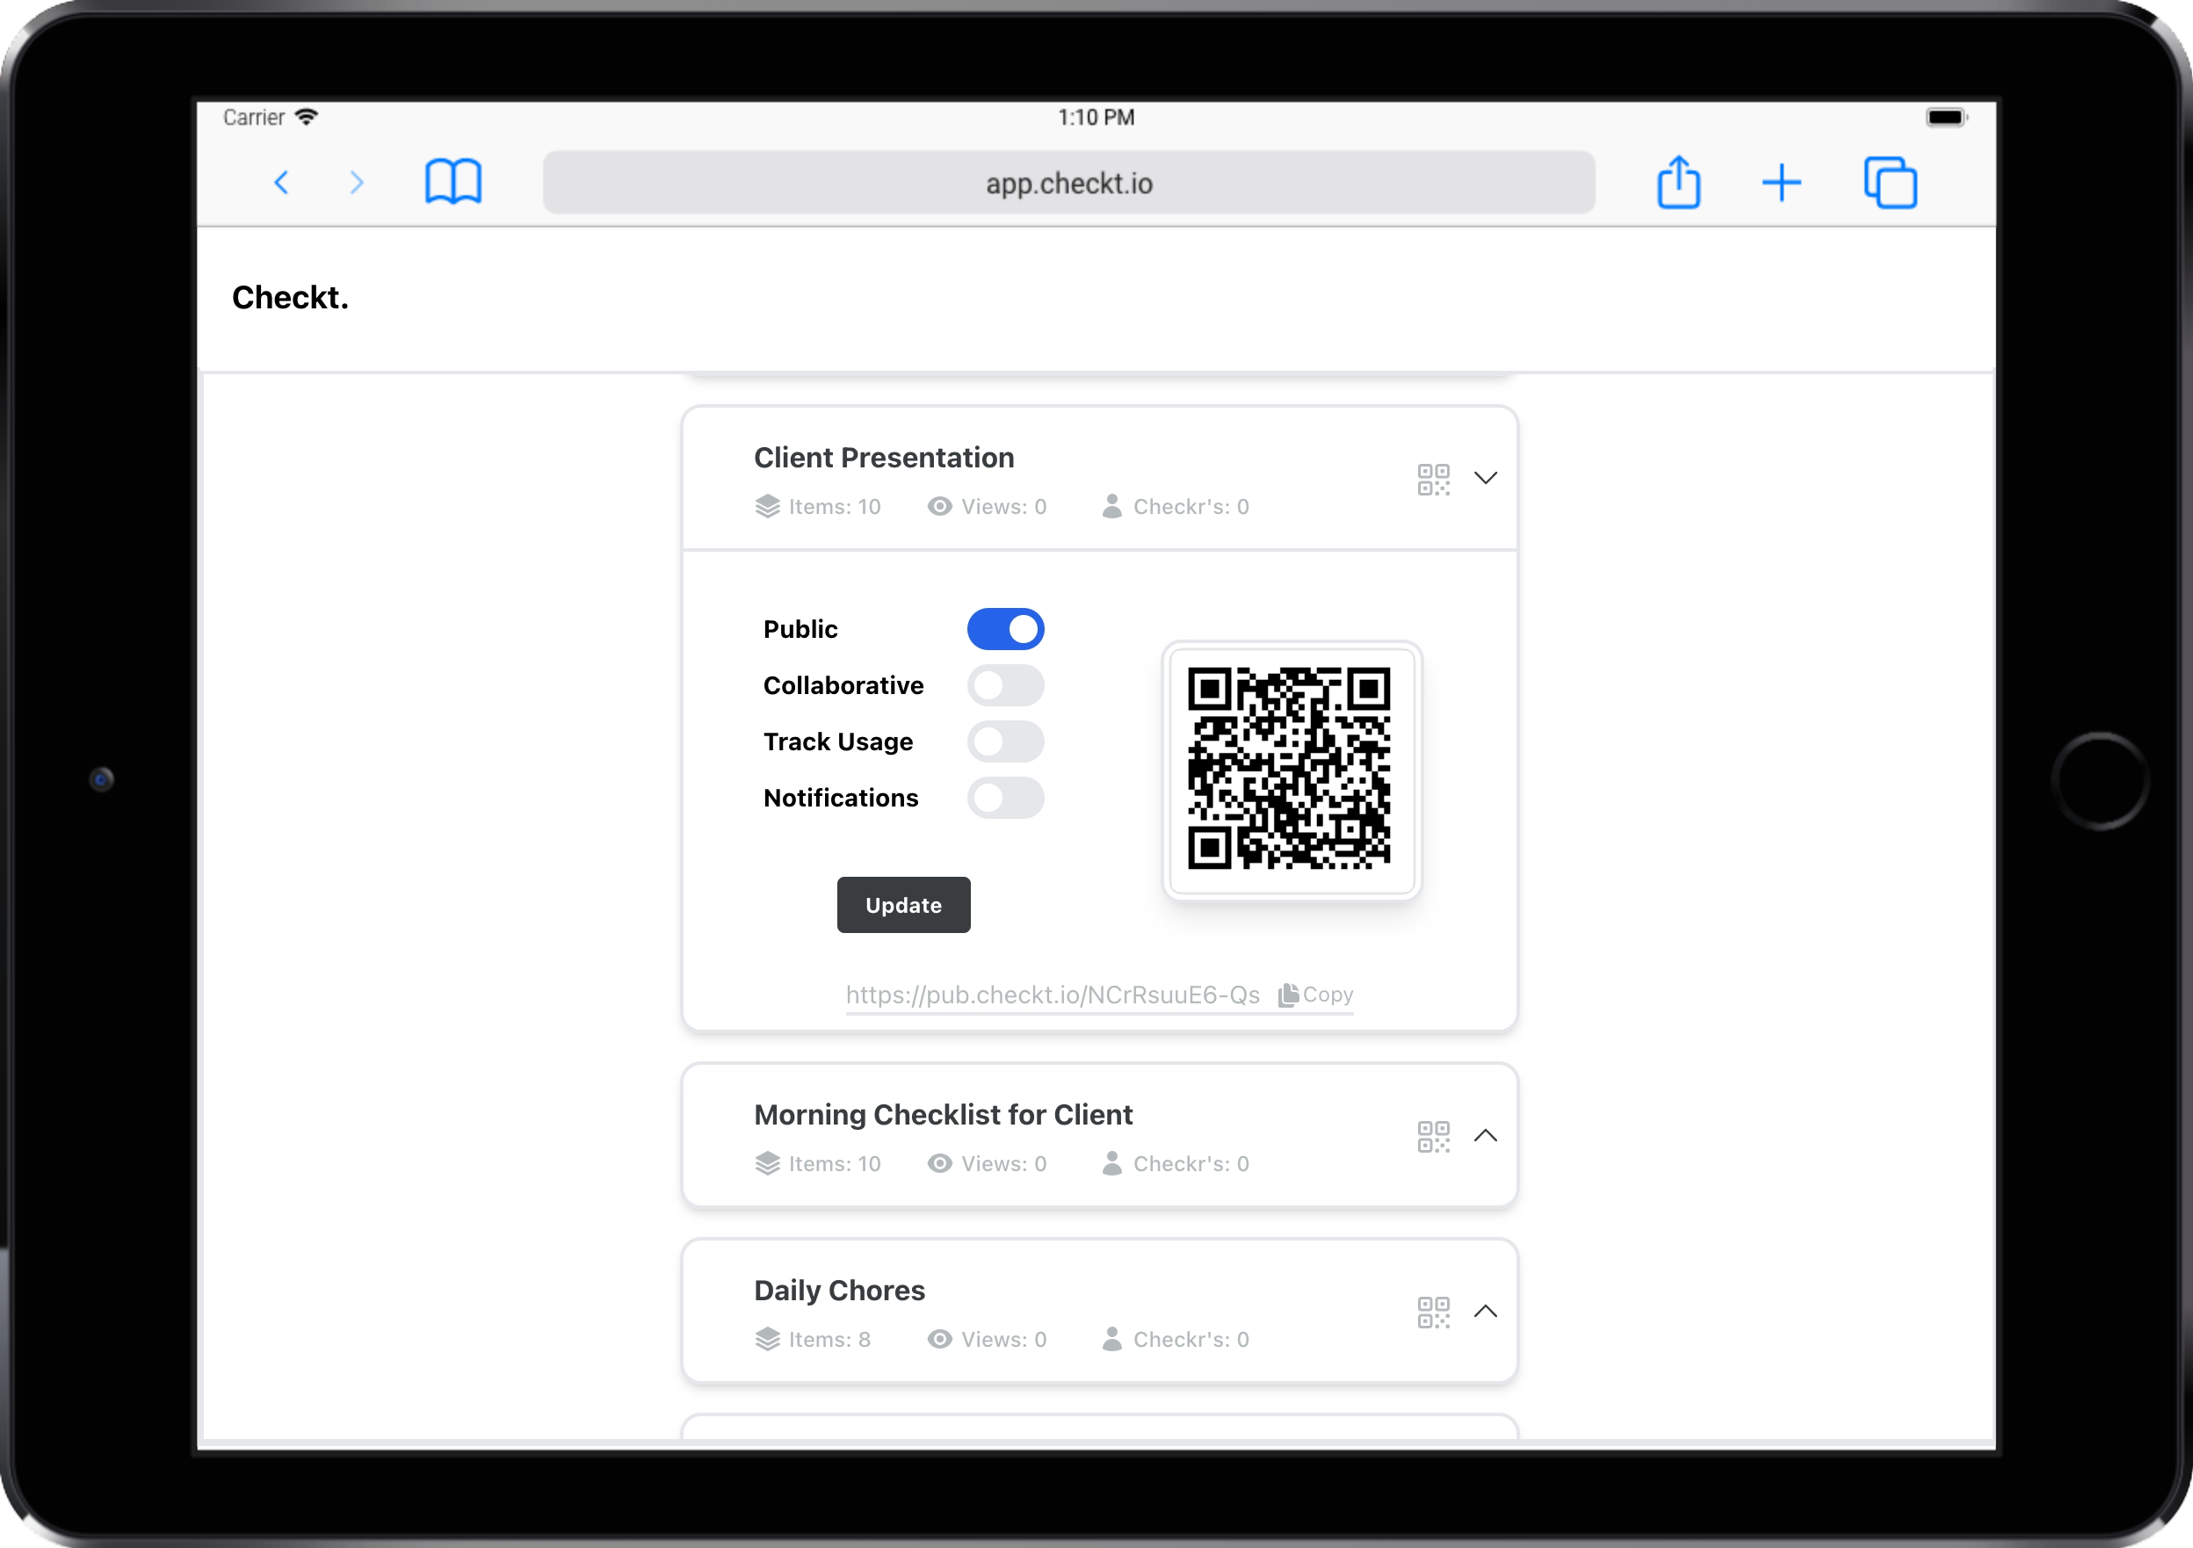Tap Safari share icon
This screenshot has height=1548, width=2193.
click(x=1678, y=182)
